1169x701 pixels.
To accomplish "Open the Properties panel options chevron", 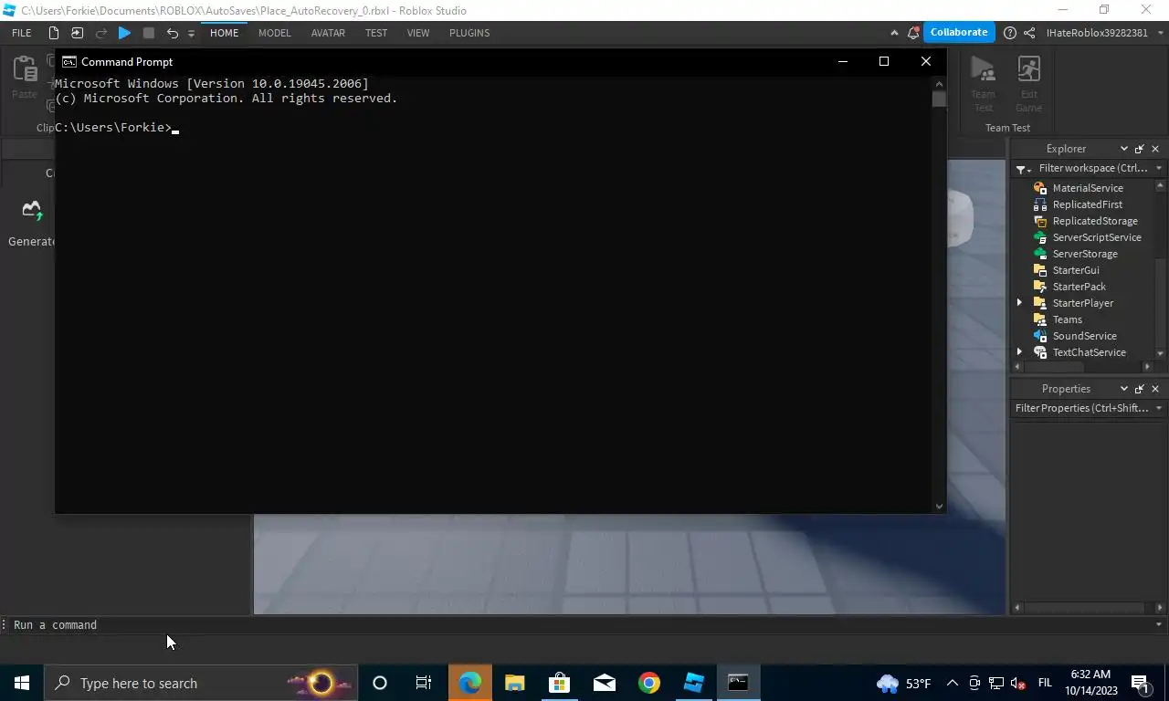I will click(x=1124, y=389).
